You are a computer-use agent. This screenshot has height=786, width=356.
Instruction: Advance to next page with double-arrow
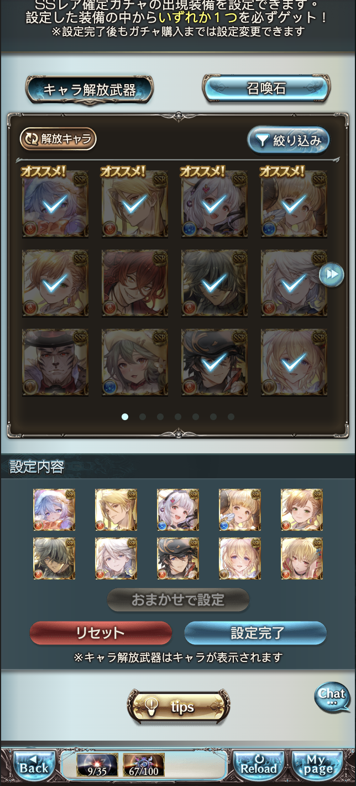click(x=332, y=275)
